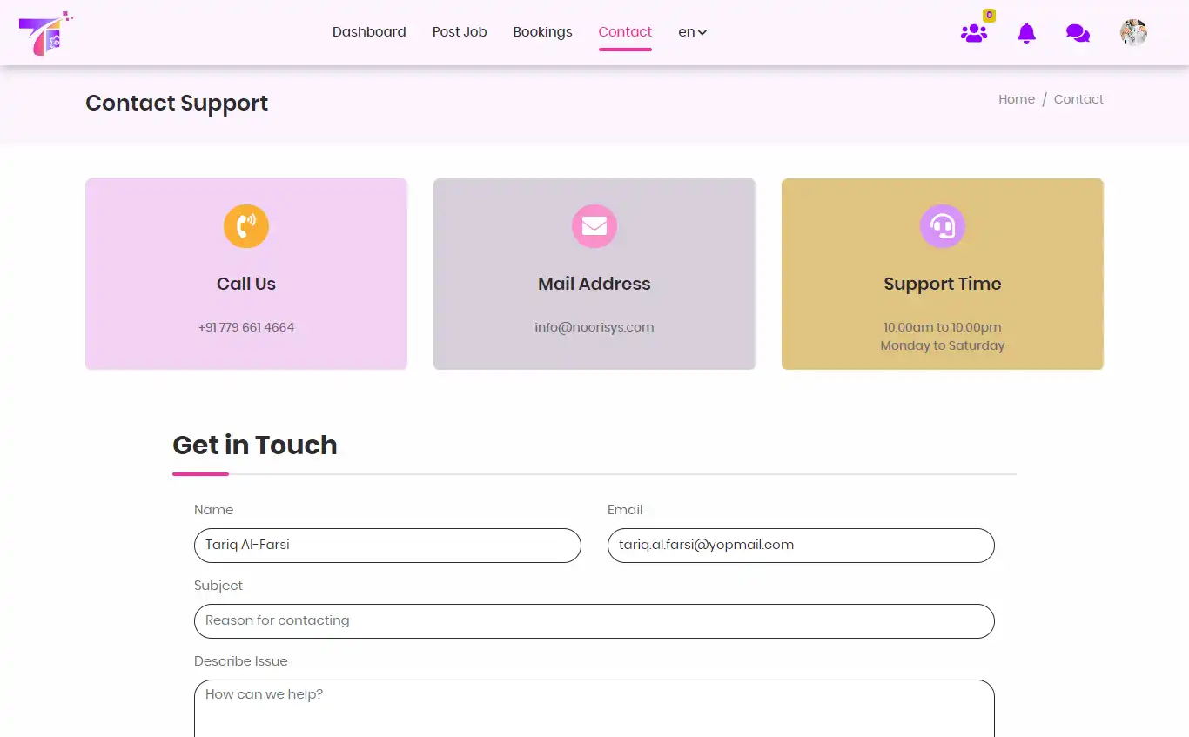Click the phone icon on Call Us card
The image size is (1189, 737).
click(245, 226)
